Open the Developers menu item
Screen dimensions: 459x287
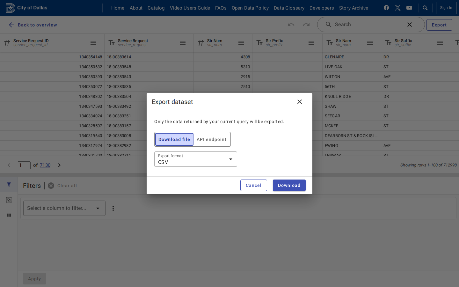pyautogui.click(x=322, y=8)
